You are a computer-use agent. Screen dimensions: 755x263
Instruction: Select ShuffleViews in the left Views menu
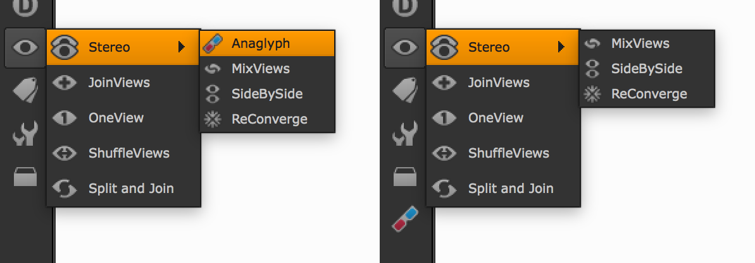point(128,153)
